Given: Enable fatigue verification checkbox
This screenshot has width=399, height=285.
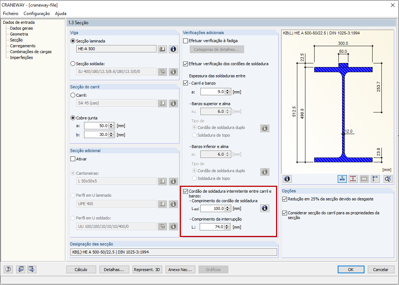Looking at the screenshot, I should pos(186,41).
